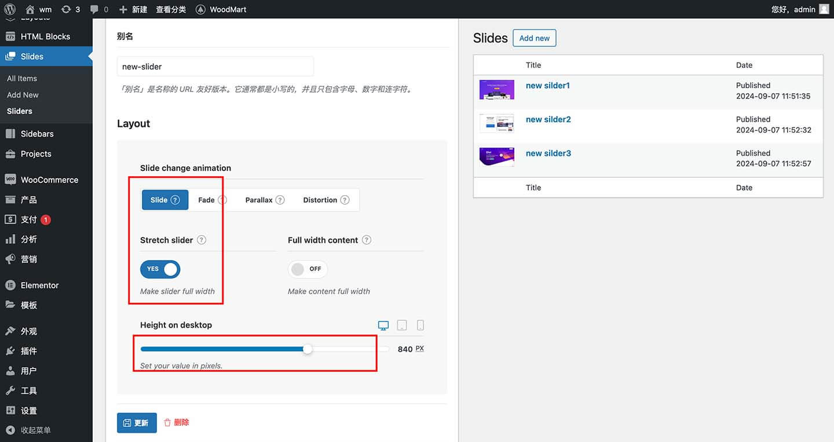Image resolution: width=834 pixels, height=442 pixels.
Task: Open comments bubble icon in admin bar
Action: click(94, 9)
